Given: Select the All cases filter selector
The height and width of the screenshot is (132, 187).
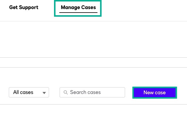Looking at the screenshot, I should tap(29, 92).
